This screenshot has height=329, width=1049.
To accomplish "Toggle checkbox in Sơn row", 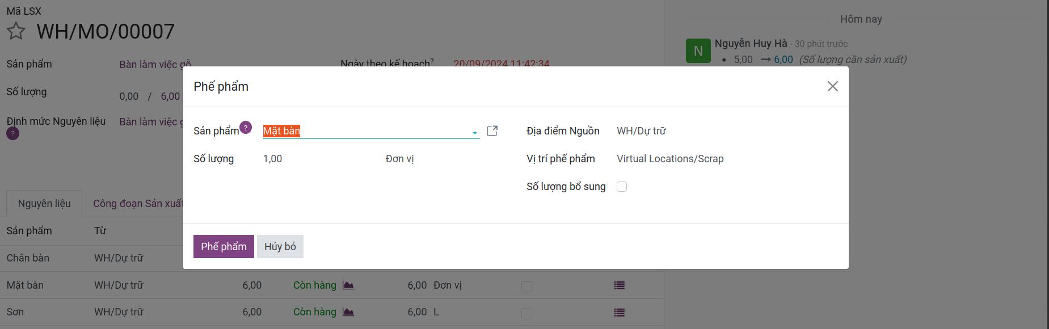I will click(x=526, y=314).
